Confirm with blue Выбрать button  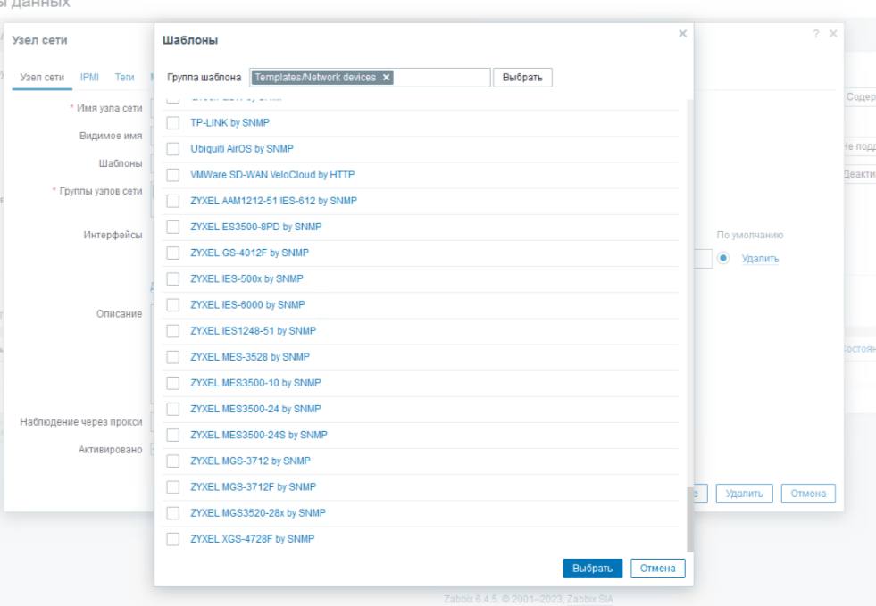(592, 568)
